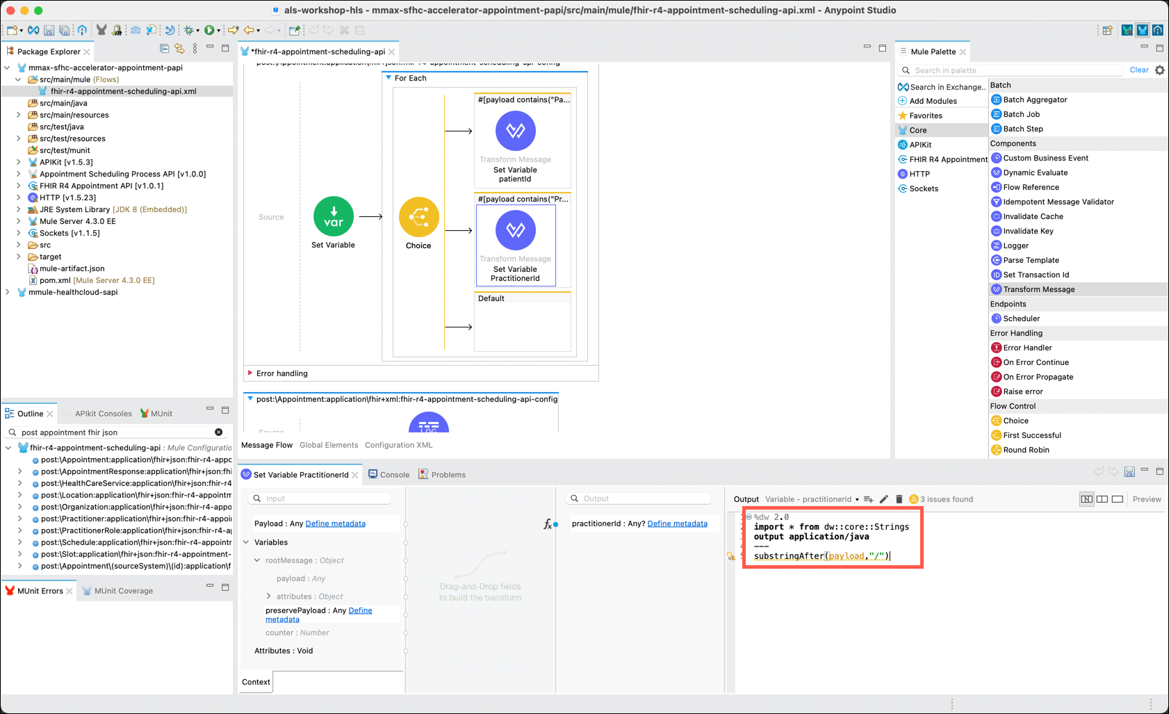Viewport: 1169px width, 714px height.
Task: Toggle Link with Editor in Package Explorer
Action: pos(179,49)
